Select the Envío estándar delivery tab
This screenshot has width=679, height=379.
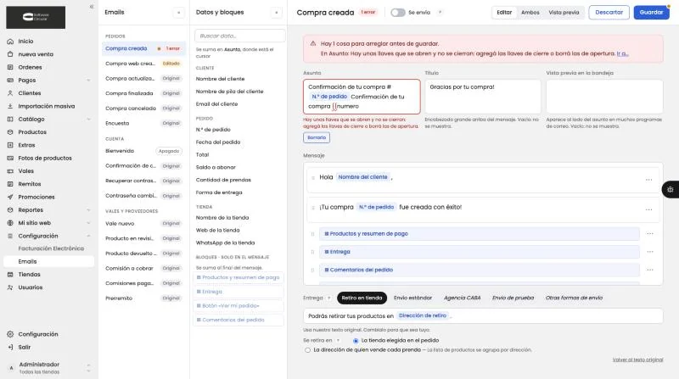pyautogui.click(x=412, y=298)
